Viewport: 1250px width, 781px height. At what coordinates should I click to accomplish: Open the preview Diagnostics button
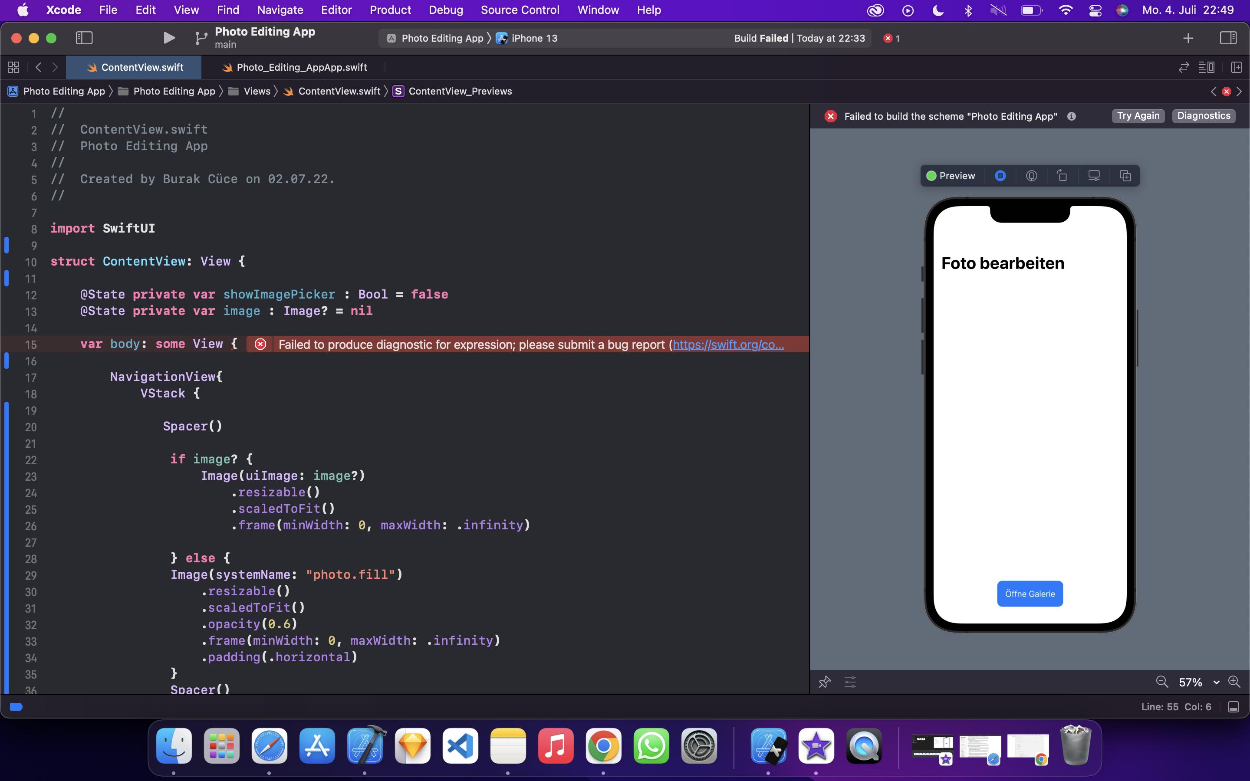[1204, 116]
